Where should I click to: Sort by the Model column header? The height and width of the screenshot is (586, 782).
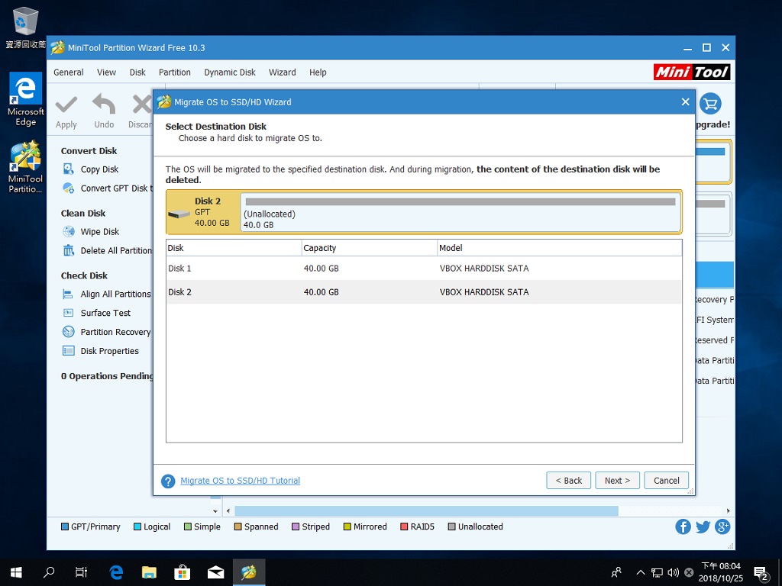click(559, 248)
